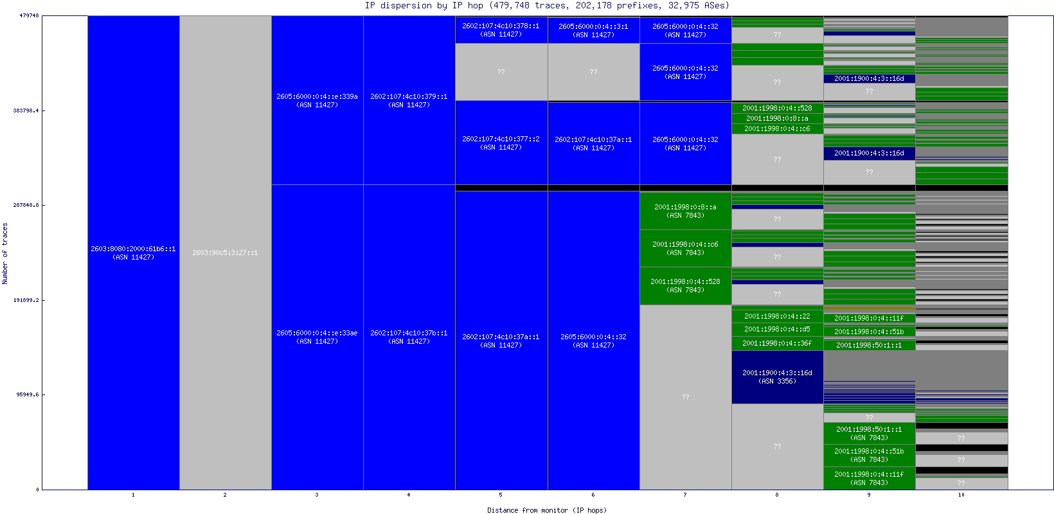Click the x-axis tick label 3
The image size is (1054, 514).
click(317, 495)
